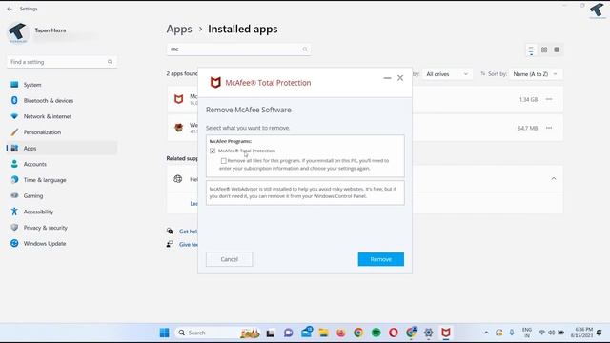This screenshot has width=610, height=343.
Task: Collapse the related support section chevron
Action: tap(554, 179)
